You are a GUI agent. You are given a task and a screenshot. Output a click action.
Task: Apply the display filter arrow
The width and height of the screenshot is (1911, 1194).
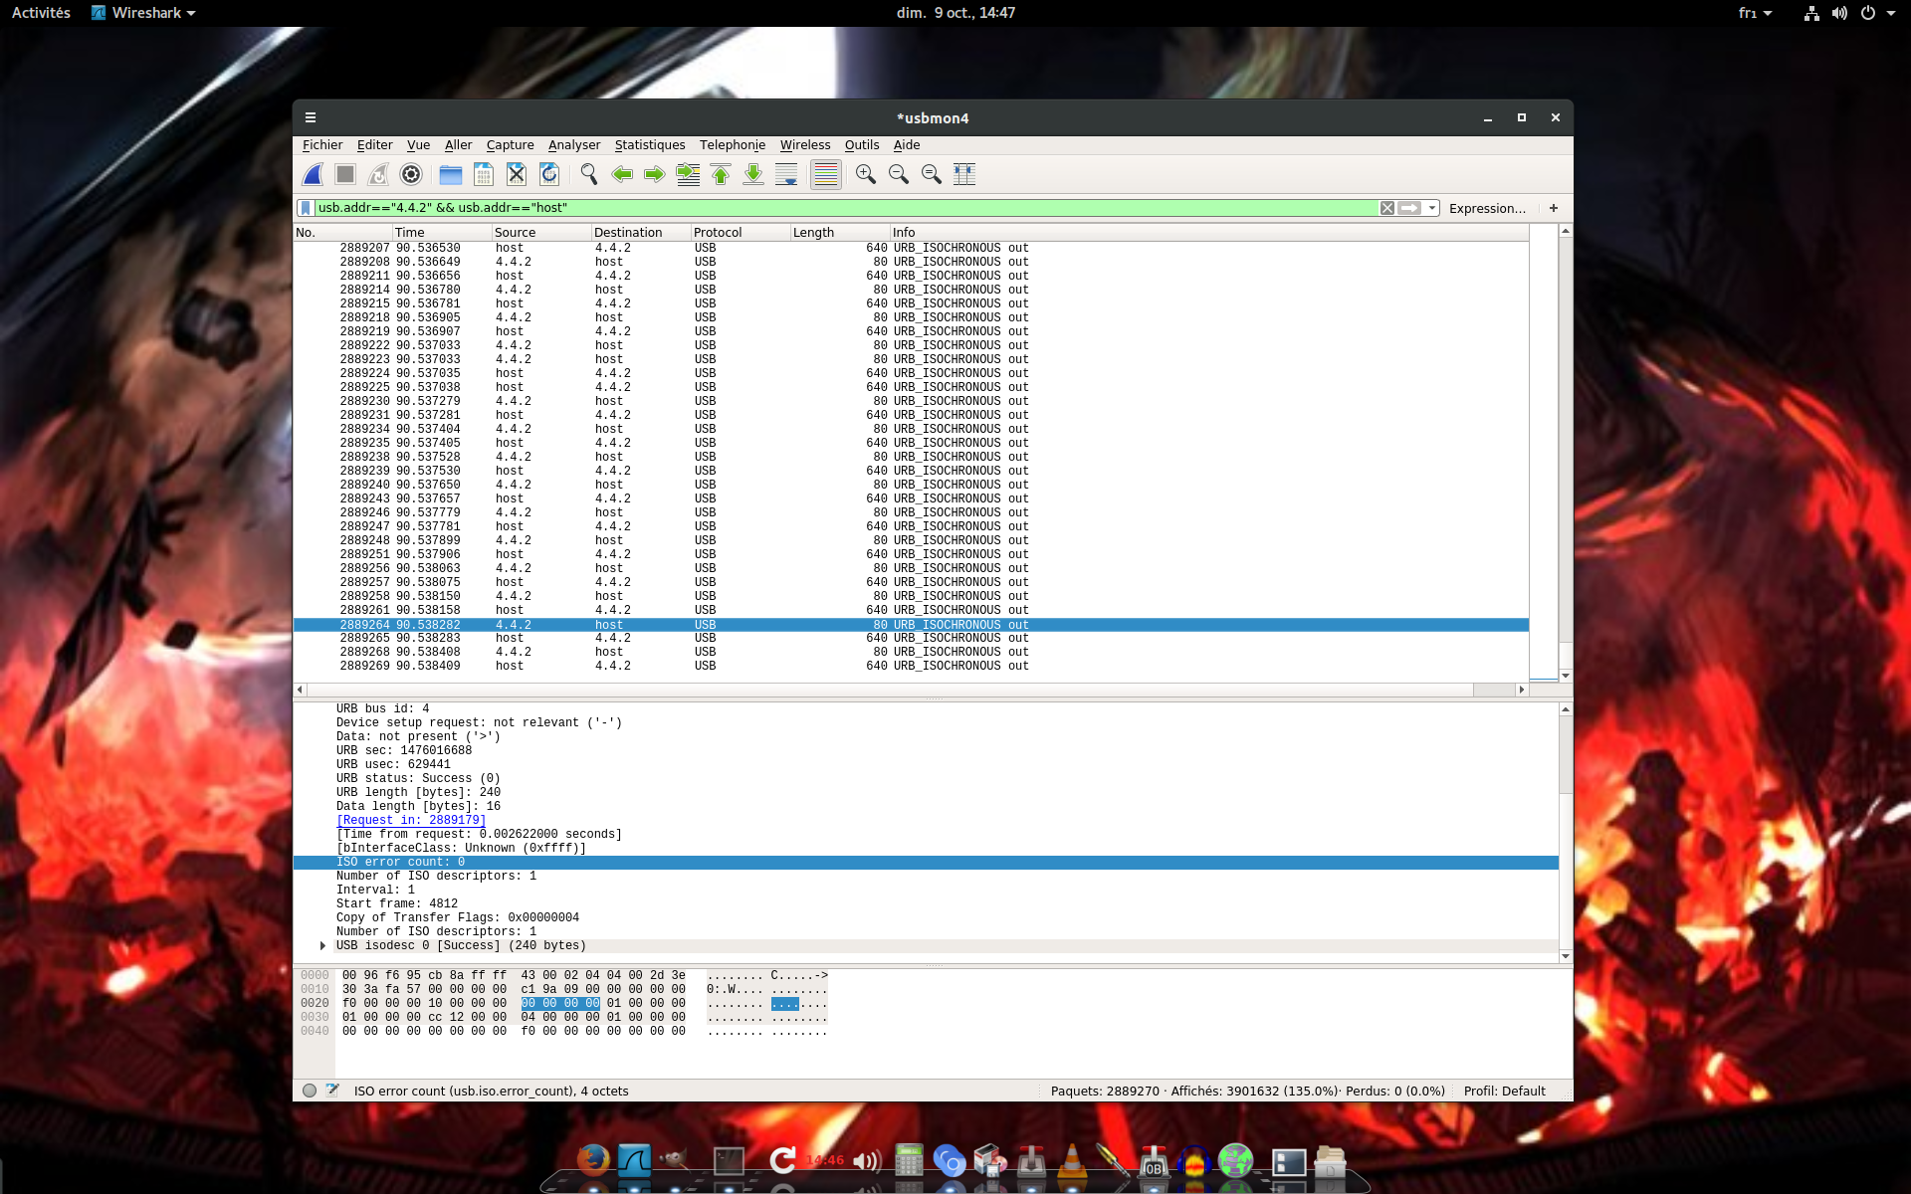coord(1409,208)
